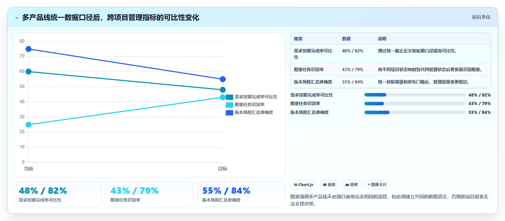
Task: Click description 通过统一截止定义和延期口径提高可比性
Action: click(417, 51)
